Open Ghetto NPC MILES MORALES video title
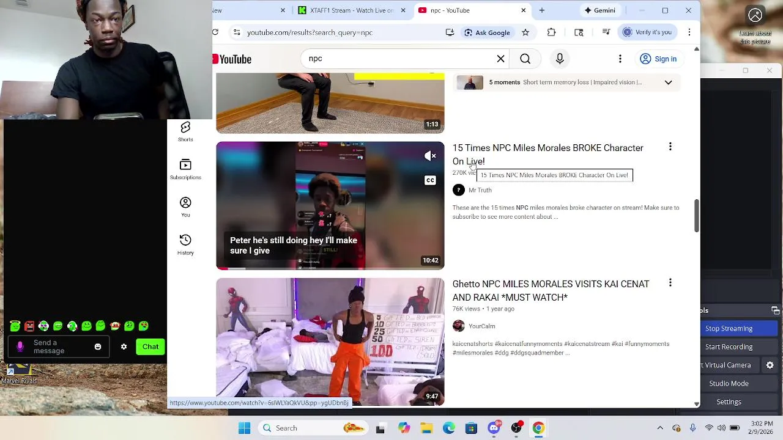This screenshot has width=783, height=440. (551, 290)
